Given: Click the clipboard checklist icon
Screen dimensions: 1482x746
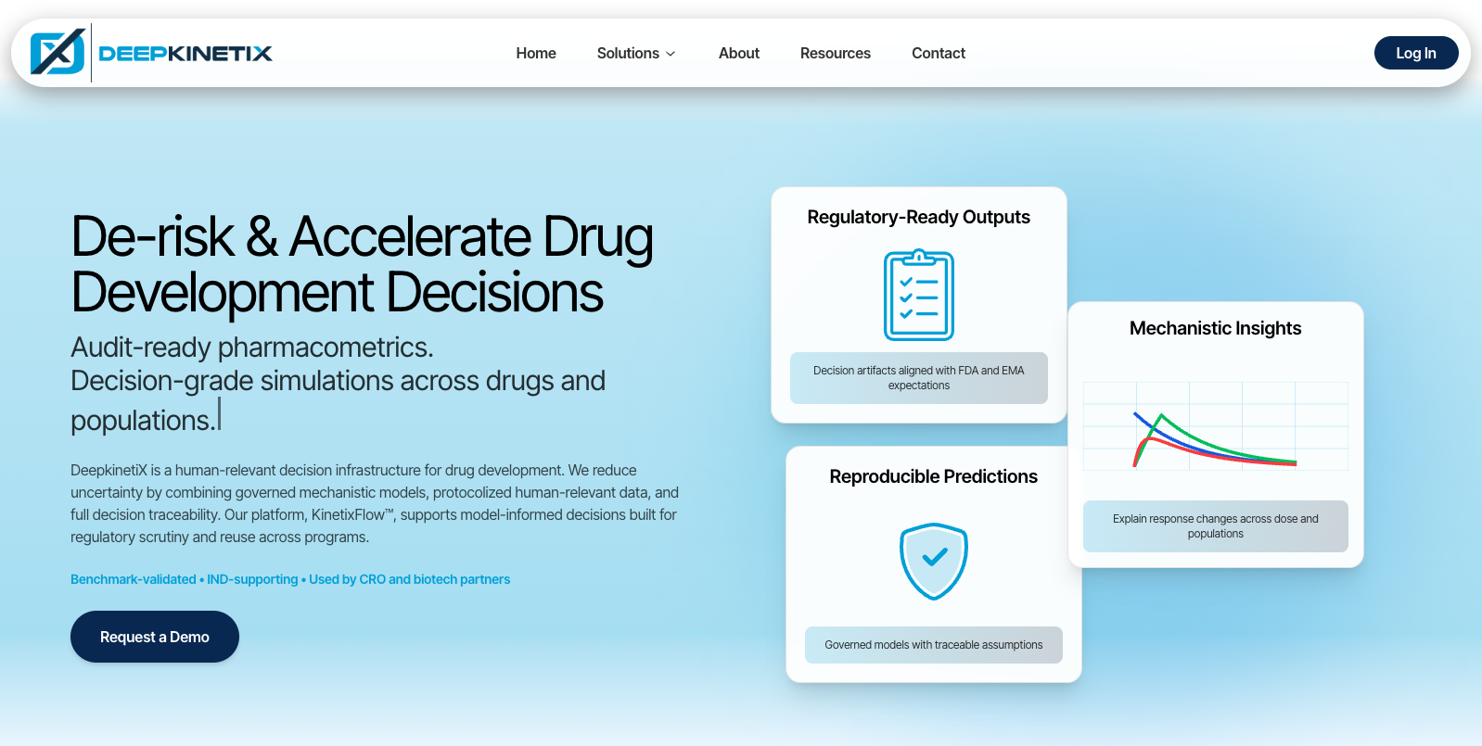Looking at the screenshot, I should 918,296.
